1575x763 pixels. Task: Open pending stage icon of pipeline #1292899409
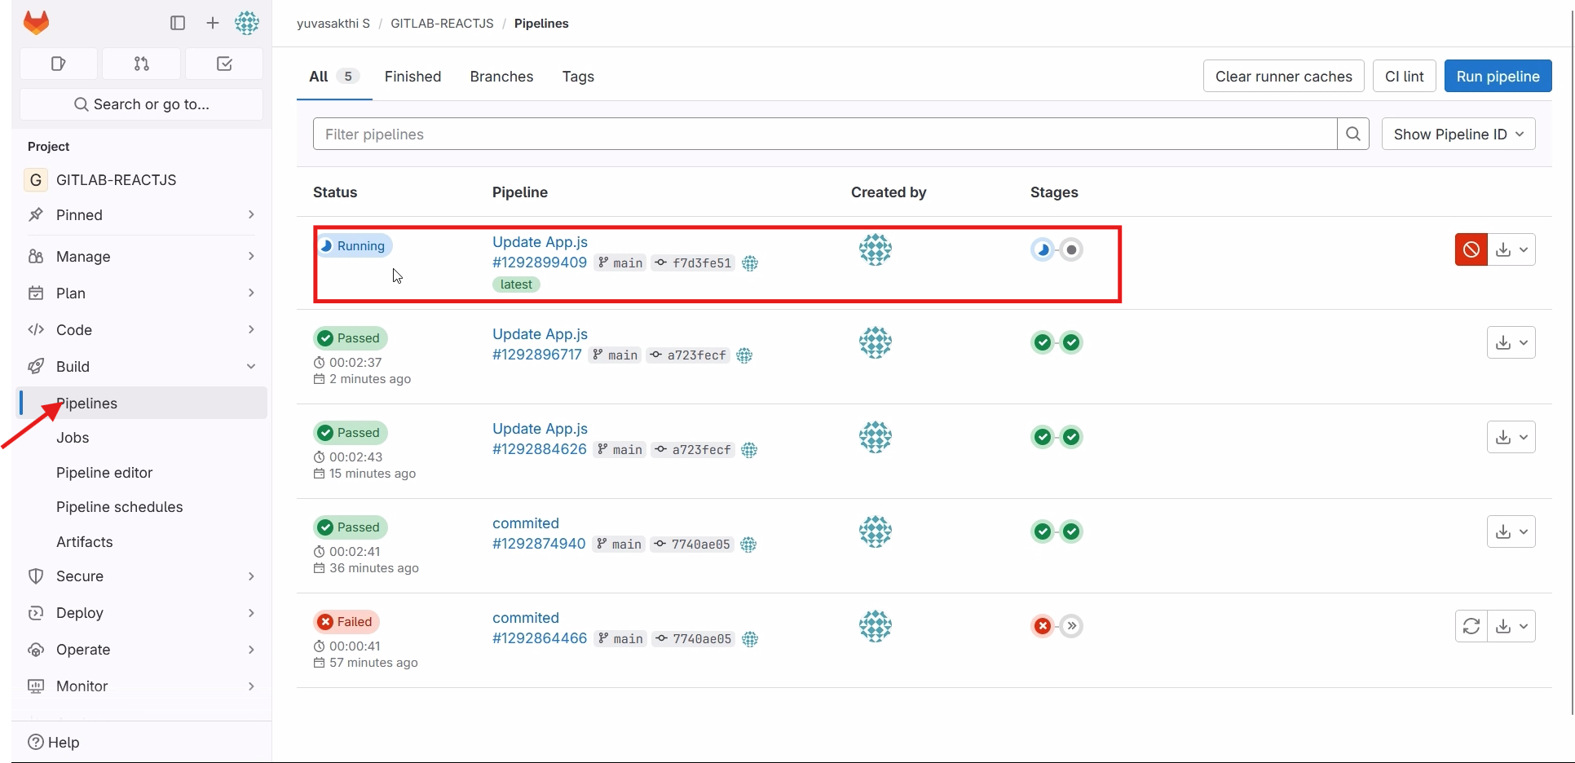[1072, 249]
